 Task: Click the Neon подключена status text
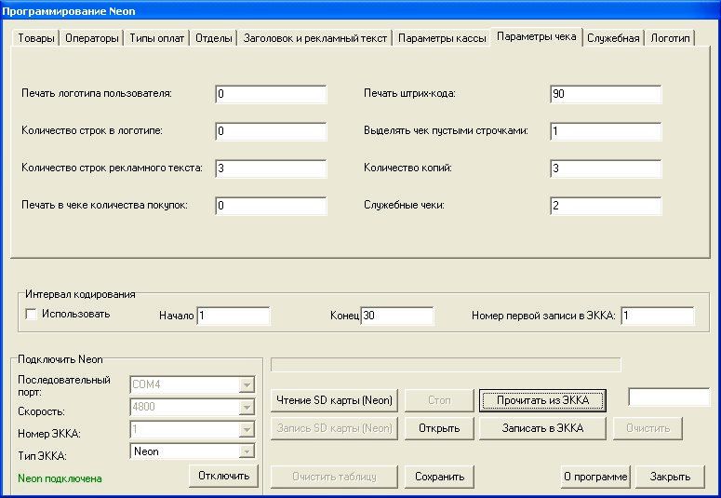point(60,478)
